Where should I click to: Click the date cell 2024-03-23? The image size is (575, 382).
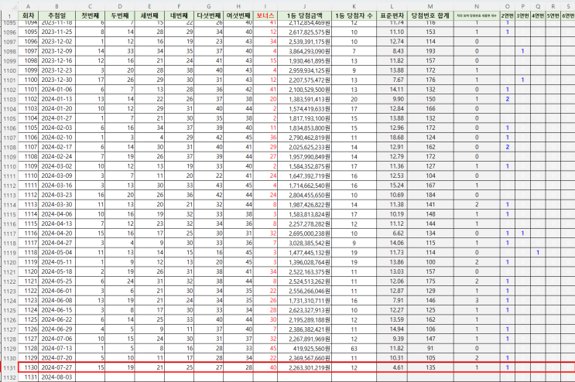[56, 195]
